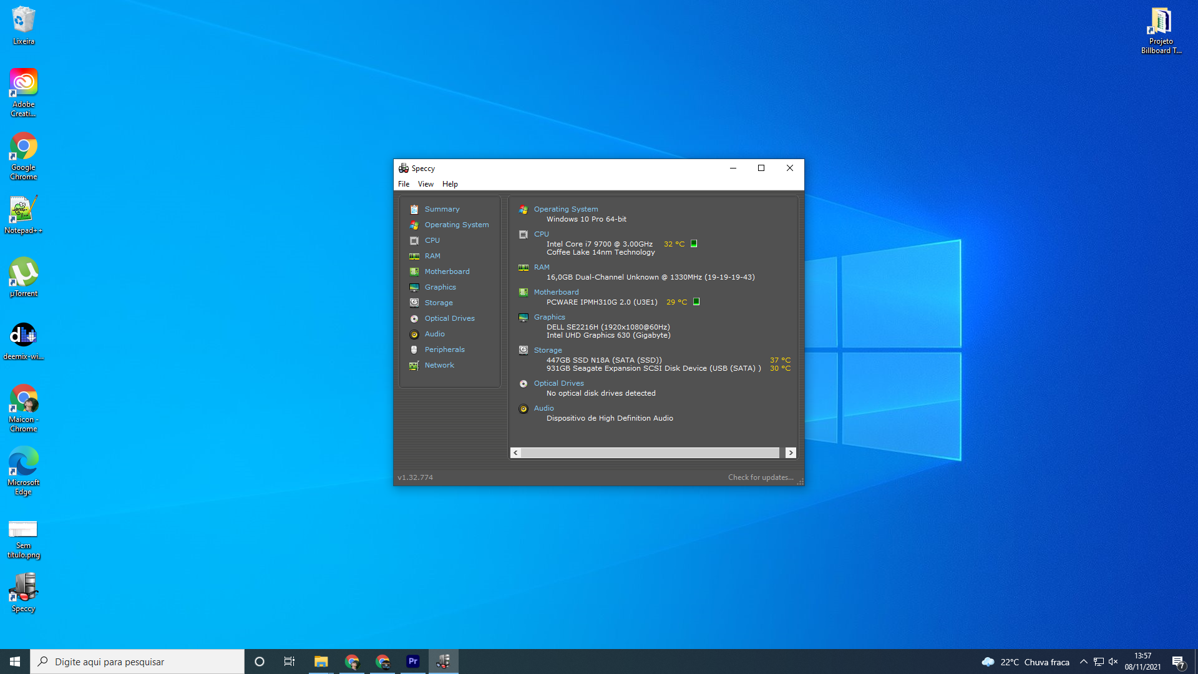Open Premiere Pro from taskbar
The image size is (1198, 674).
click(413, 662)
